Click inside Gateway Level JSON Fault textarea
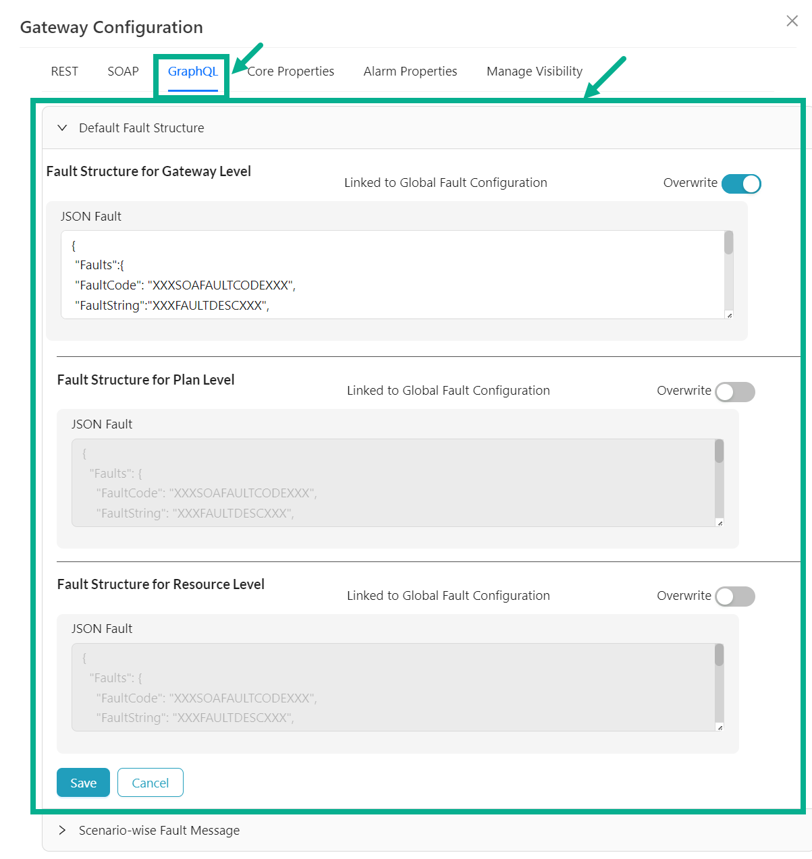The width and height of the screenshot is (812, 859). 391,275
